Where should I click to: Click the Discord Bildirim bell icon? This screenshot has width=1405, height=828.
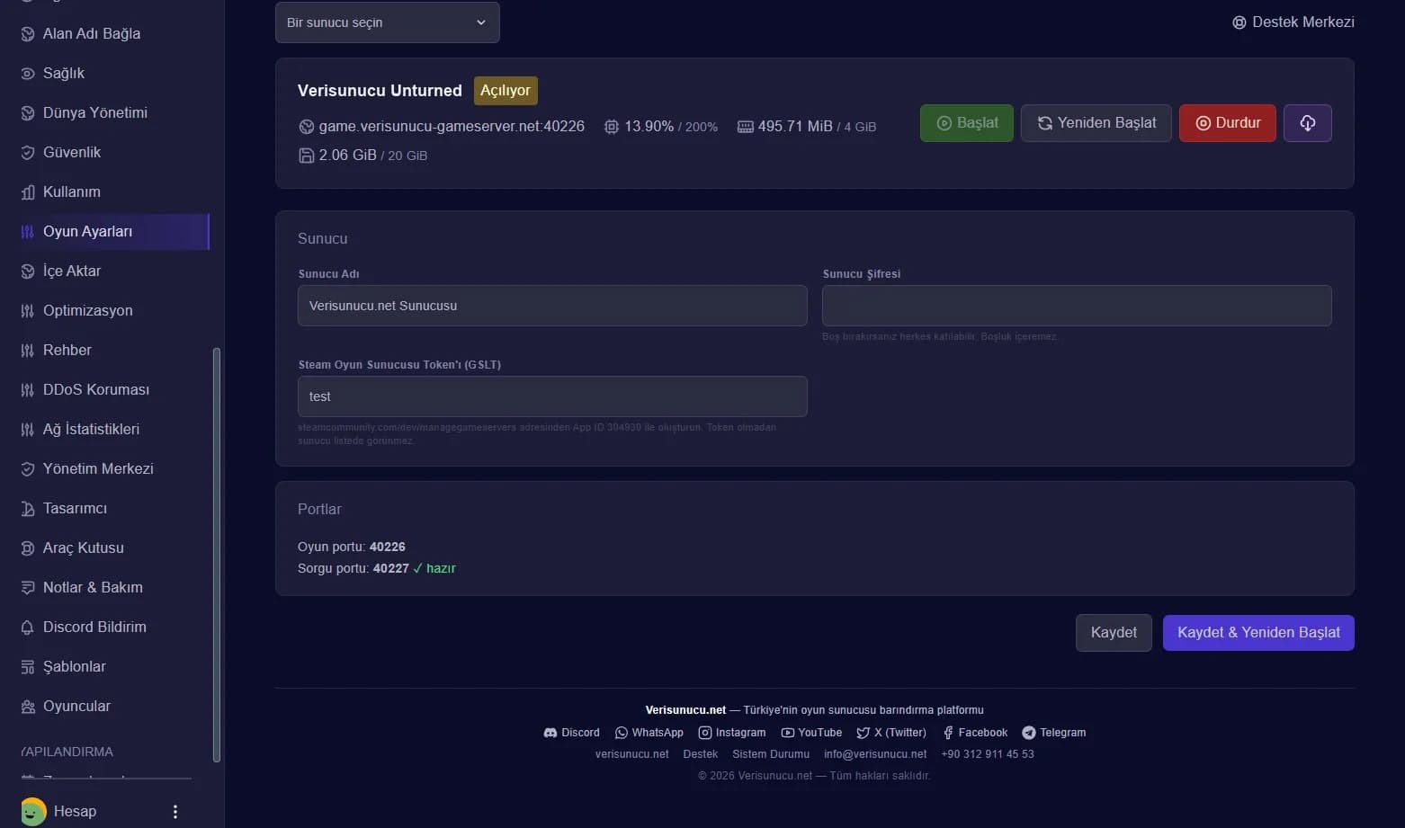click(x=28, y=628)
